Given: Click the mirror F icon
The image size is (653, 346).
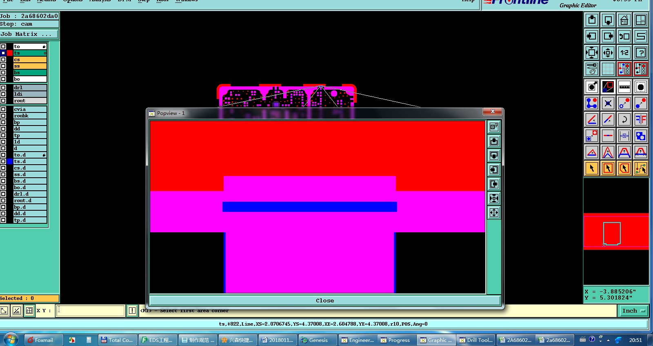Looking at the screenshot, I should pyautogui.click(x=641, y=119).
